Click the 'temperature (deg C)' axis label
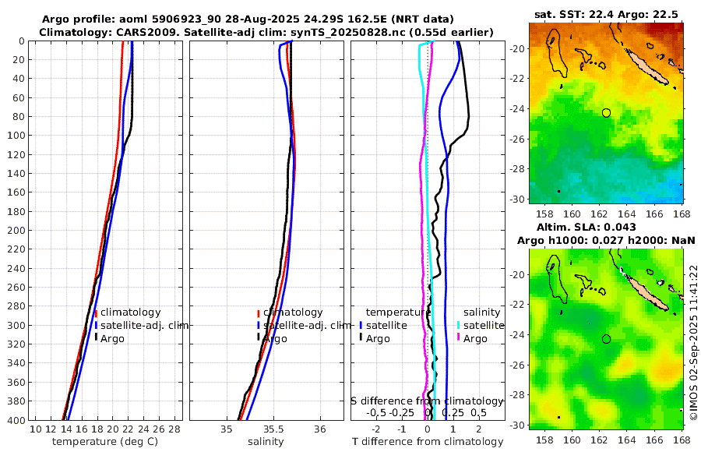Image resolution: width=701 pixels, height=452 pixels. 105,441
